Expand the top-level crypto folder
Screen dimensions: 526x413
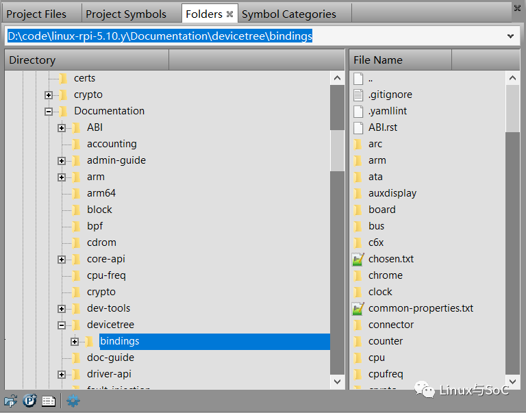[49, 95]
